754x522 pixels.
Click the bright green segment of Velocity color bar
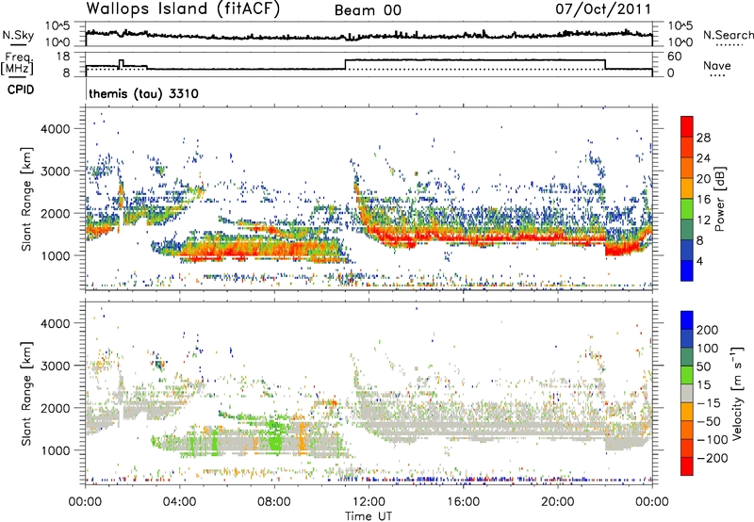tap(687, 375)
